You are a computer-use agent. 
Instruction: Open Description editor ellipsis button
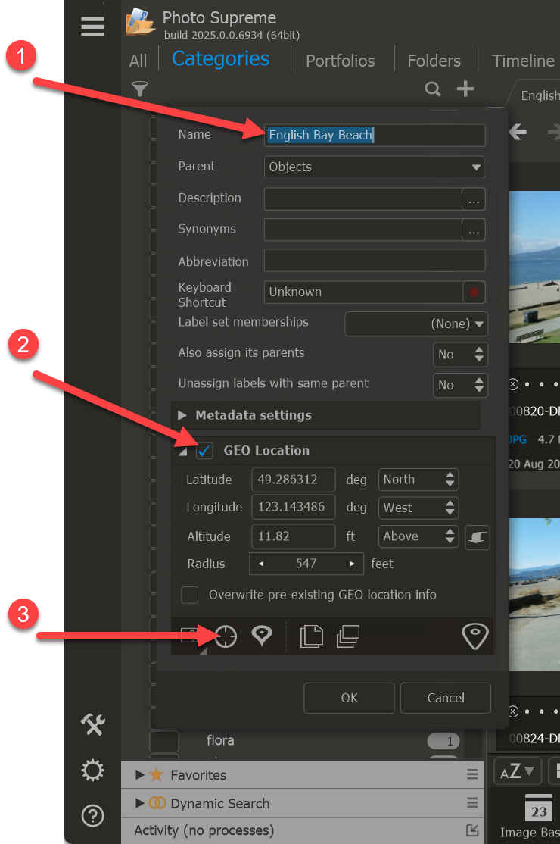(x=474, y=199)
